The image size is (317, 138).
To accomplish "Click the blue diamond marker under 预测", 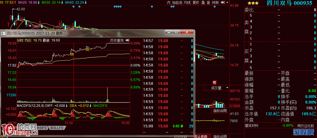I will click(215, 7).
